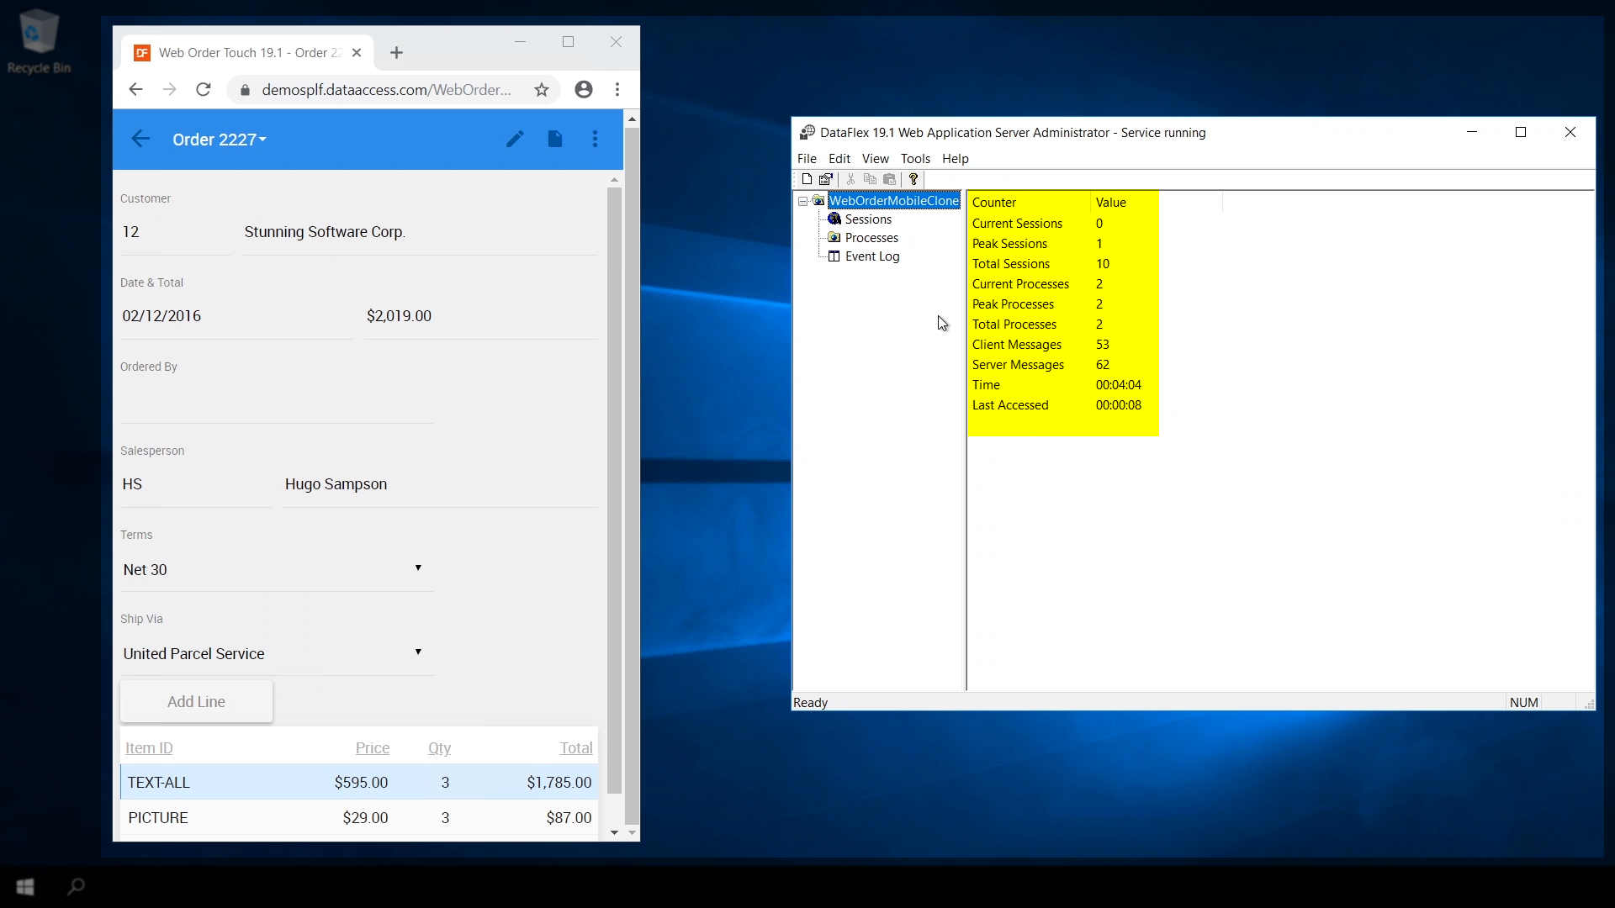
Task: Click the pencil edit icon in order header
Action: click(515, 140)
